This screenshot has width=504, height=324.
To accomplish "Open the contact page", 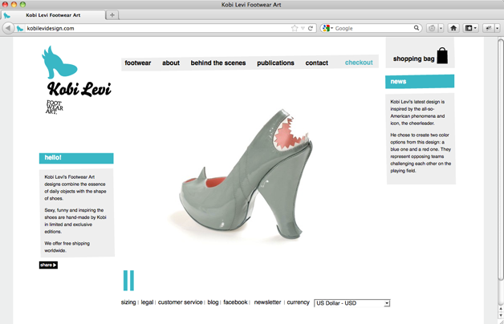I will [317, 63].
